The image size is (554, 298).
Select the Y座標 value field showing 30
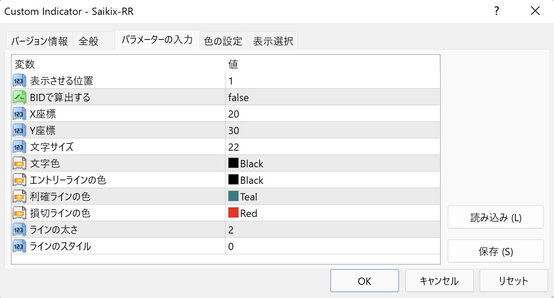pos(331,131)
